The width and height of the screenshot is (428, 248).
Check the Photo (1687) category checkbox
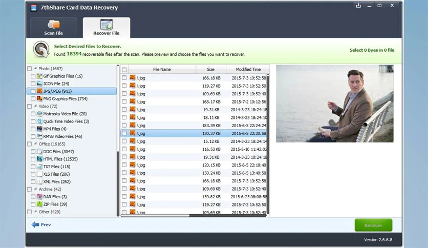pyautogui.click(x=30, y=69)
